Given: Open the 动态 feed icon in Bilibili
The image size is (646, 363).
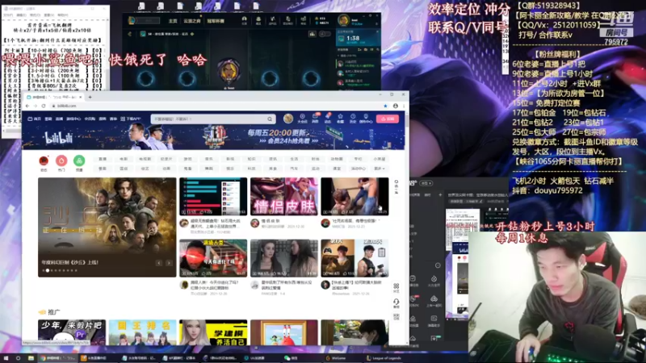Looking at the screenshot, I should pyautogui.click(x=328, y=119).
